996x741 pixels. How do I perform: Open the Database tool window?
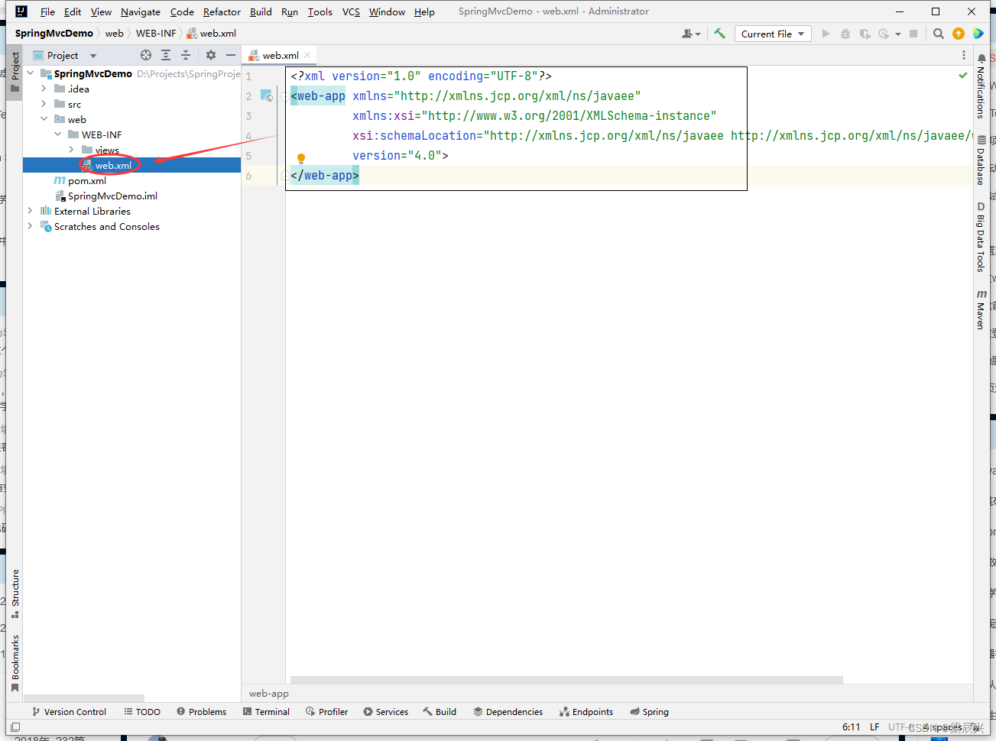pos(981,160)
